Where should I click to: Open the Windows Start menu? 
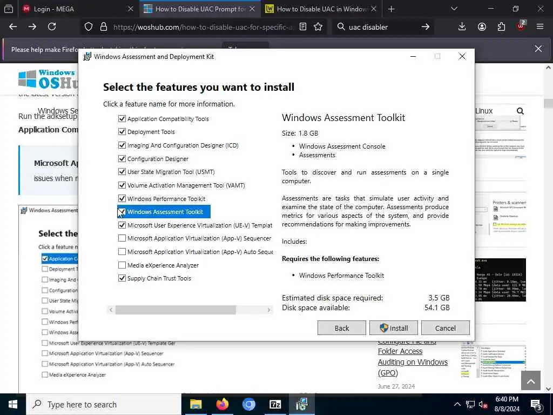pyautogui.click(x=13, y=404)
